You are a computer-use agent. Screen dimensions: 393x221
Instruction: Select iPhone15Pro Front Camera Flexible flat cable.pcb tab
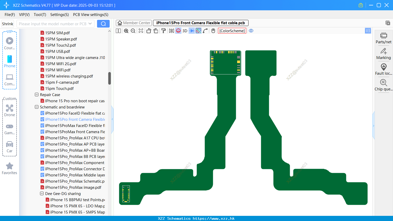[200, 23]
